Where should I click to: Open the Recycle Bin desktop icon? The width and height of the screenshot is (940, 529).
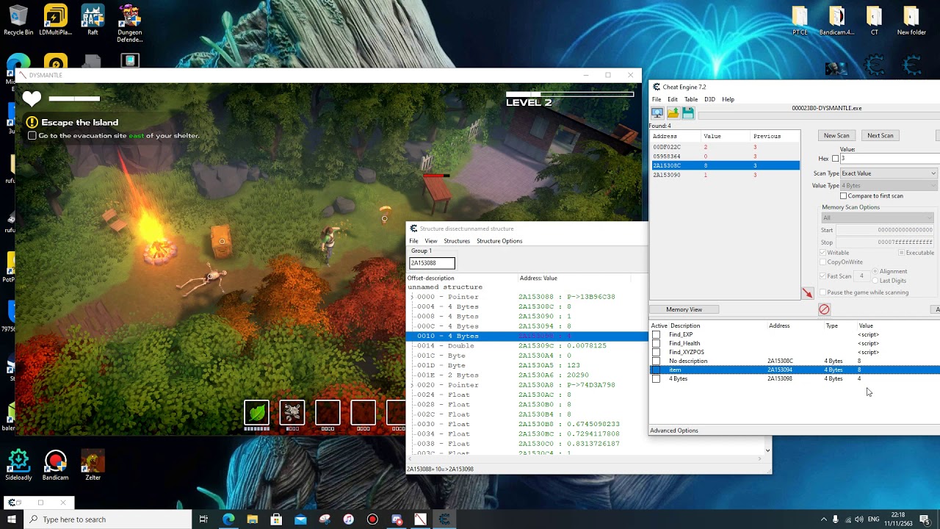click(18, 21)
